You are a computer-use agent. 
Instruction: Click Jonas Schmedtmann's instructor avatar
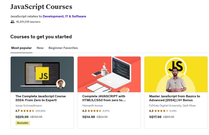61,84
